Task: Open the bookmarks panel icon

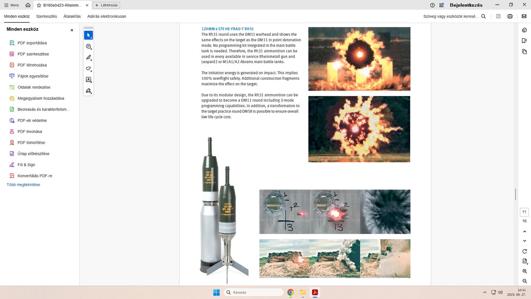Action: [524, 41]
